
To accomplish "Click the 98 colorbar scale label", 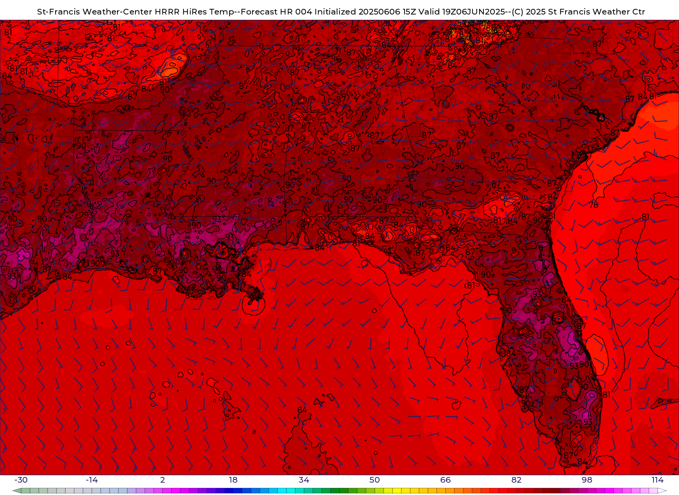I will click(x=587, y=480).
